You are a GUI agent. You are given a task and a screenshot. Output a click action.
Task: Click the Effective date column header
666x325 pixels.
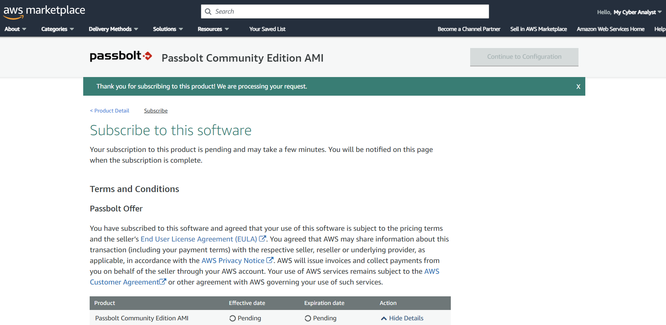[247, 303]
